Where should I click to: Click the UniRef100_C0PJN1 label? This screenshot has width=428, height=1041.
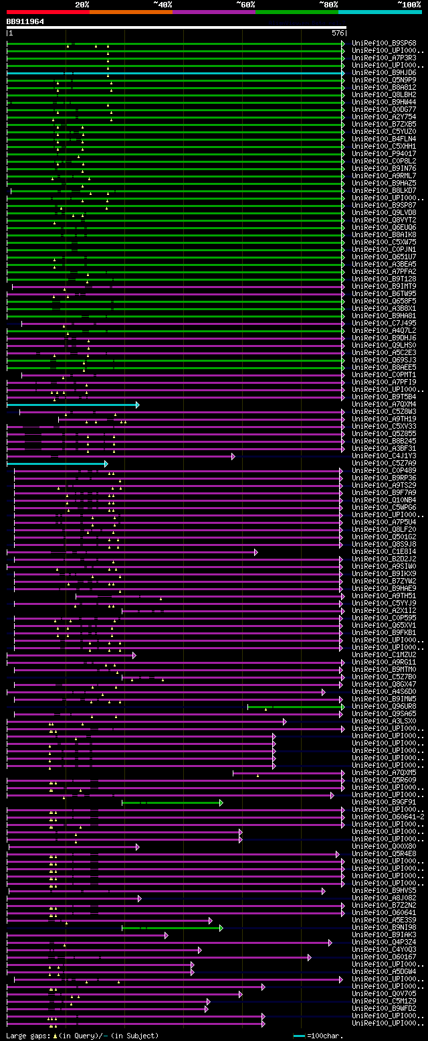pyautogui.click(x=384, y=249)
